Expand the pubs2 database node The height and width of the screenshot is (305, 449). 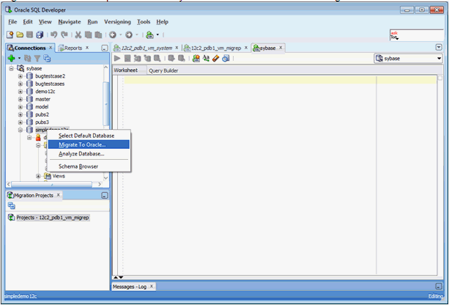(21, 114)
